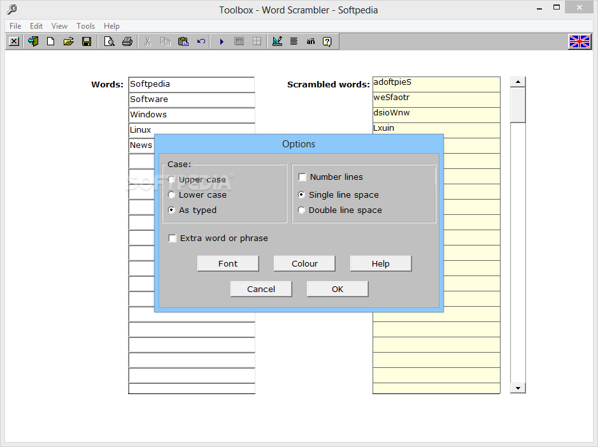
Task: Save with the floppy disk icon
Action: pos(87,41)
